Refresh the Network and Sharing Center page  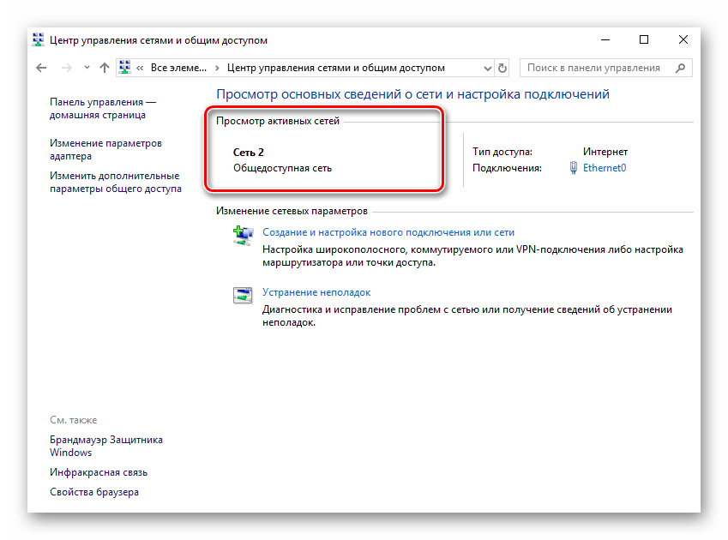pyautogui.click(x=502, y=68)
